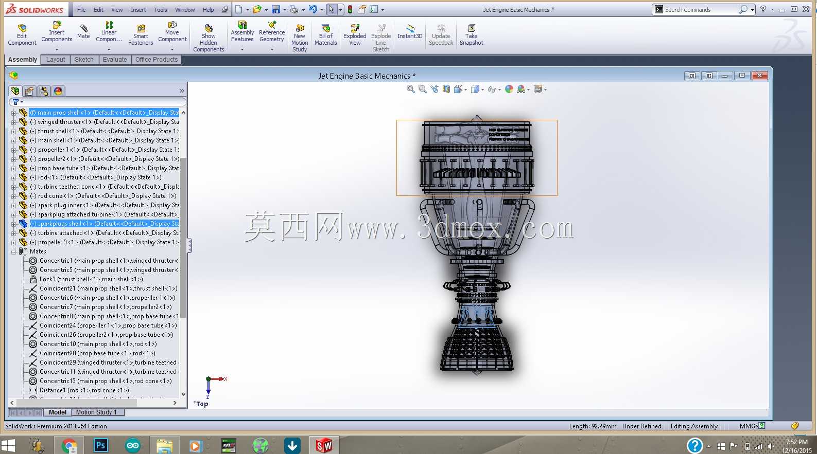Click the Rebuild traffic light icon
Screen dimensions: 817x454
[350, 9]
